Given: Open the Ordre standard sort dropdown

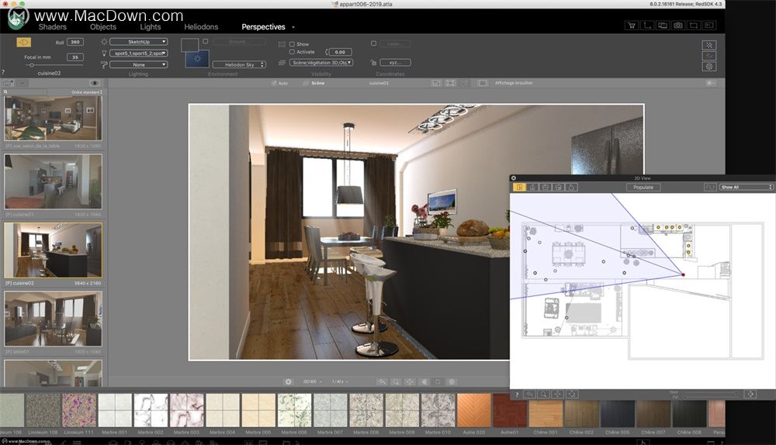Looking at the screenshot, I should [87, 92].
